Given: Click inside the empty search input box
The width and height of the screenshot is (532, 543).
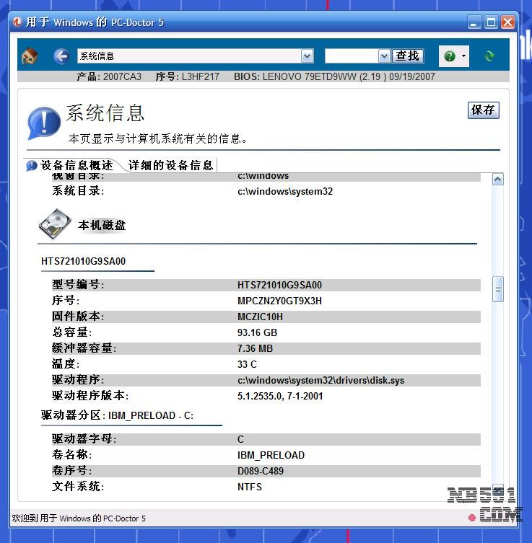Looking at the screenshot, I should tap(352, 56).
